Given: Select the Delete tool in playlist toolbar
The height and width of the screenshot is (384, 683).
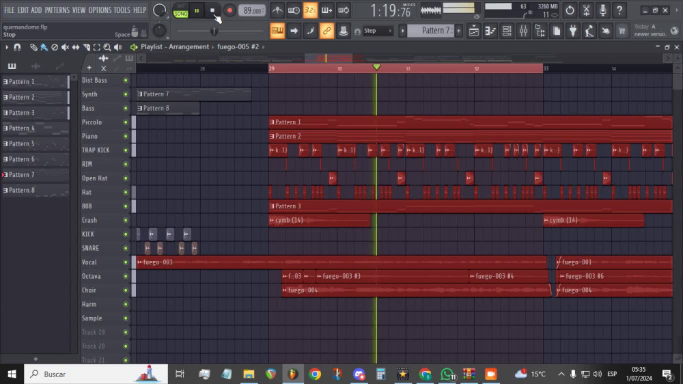Looking at the screenshot, I should click(55, 47).
